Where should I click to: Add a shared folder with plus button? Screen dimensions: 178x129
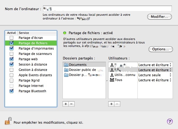click(x=66, y=104)
